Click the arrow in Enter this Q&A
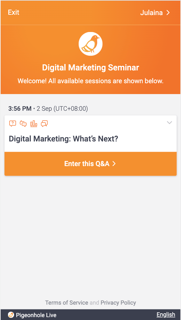 tap(114, 164)
